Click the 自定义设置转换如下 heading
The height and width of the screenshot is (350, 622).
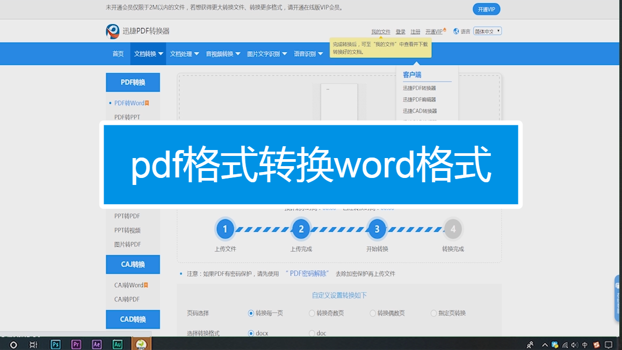pyautogui.click(x=339, y=296)
